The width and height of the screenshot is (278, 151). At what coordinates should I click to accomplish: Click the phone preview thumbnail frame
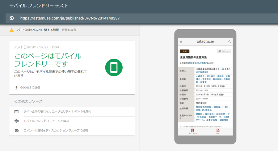[x=205, y=87]
